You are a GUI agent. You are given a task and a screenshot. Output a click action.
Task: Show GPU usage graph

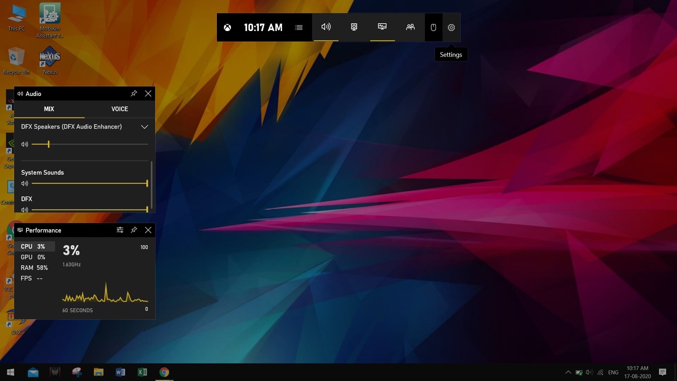coord(33,257)
